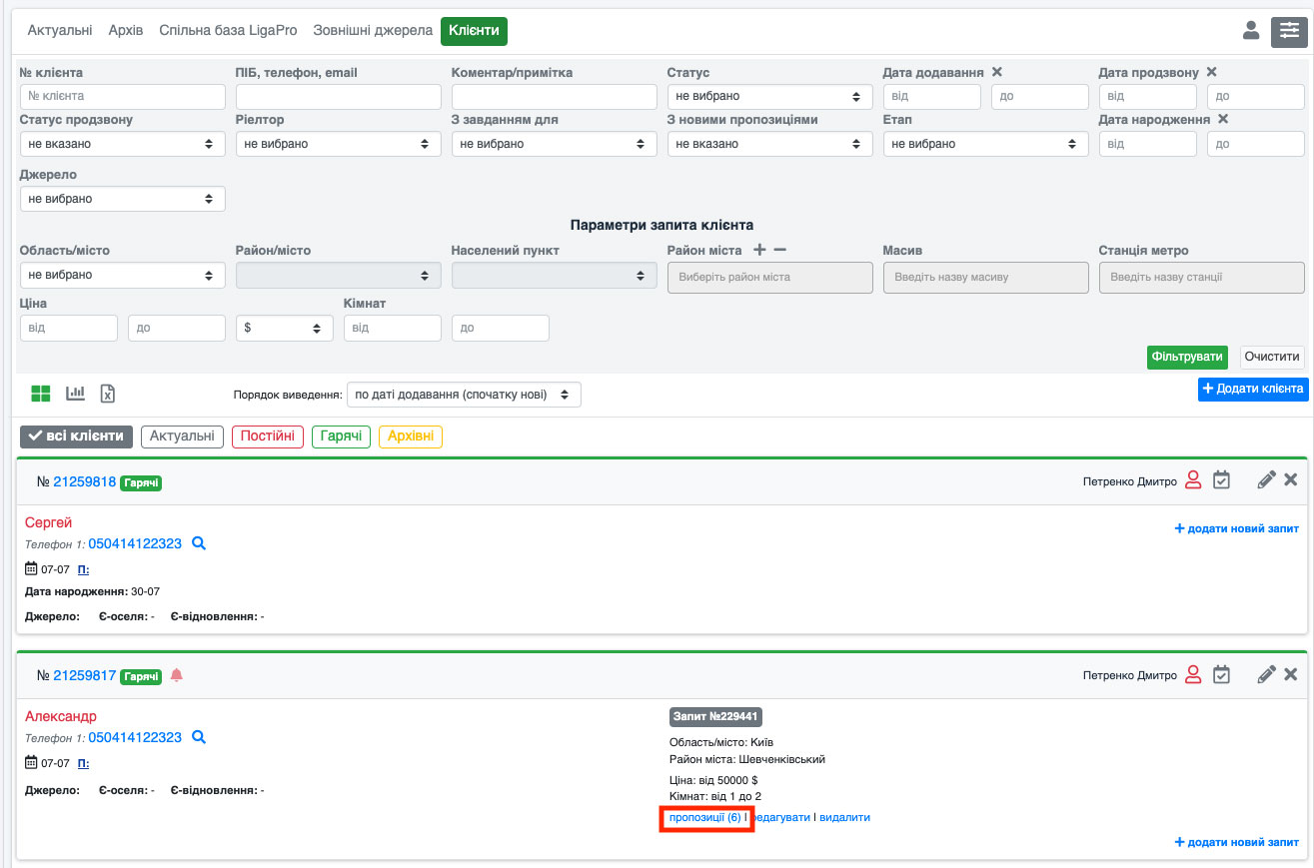Screen dimensions: 1314x868
Task: Toggle the 'всі клієнти' filter chip
Action: [x=76, y=436]
